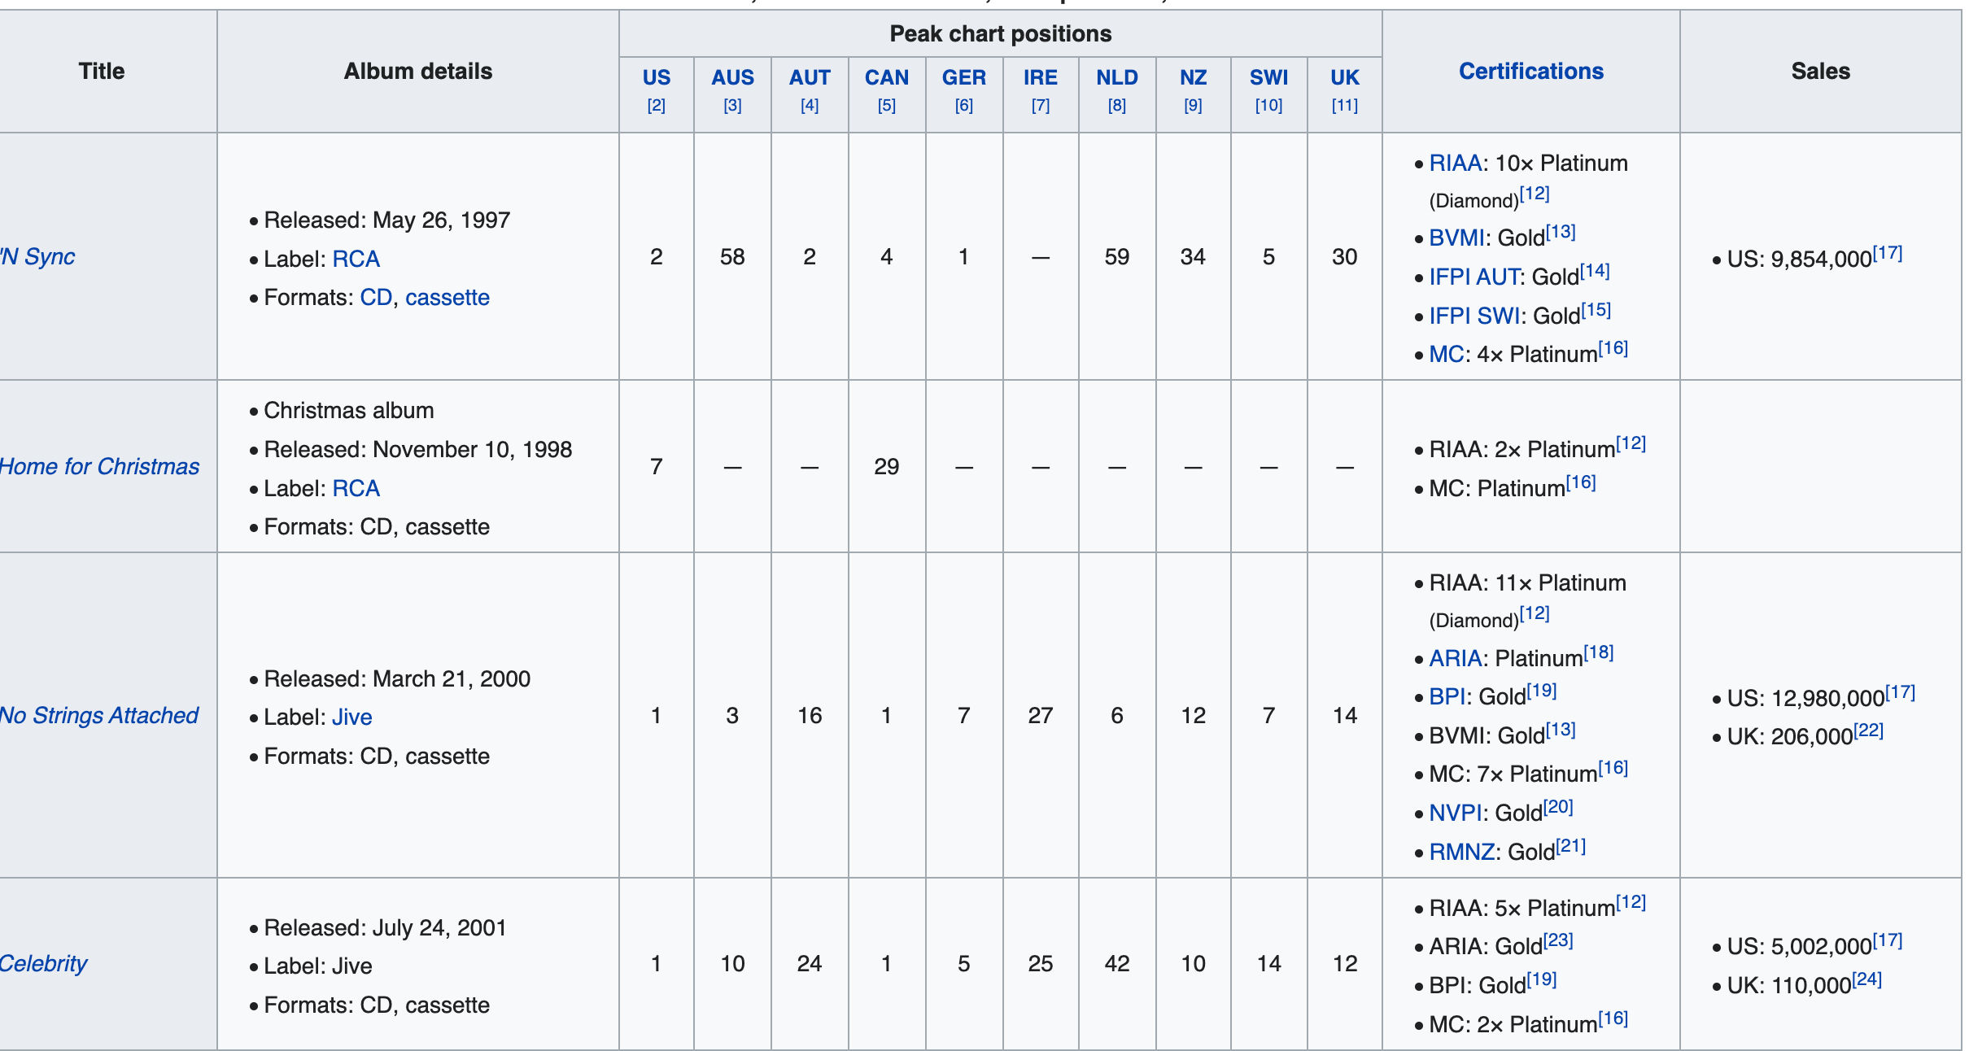Image resolution: width=1969 pixels, height=1051 pixels.
Task: Click the text "Released: May 26, 1997"
Action: (x=387, y=220)
